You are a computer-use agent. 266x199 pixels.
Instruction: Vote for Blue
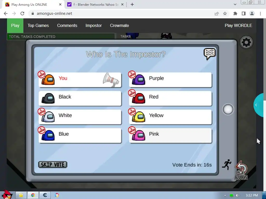(x=80, y=136)
